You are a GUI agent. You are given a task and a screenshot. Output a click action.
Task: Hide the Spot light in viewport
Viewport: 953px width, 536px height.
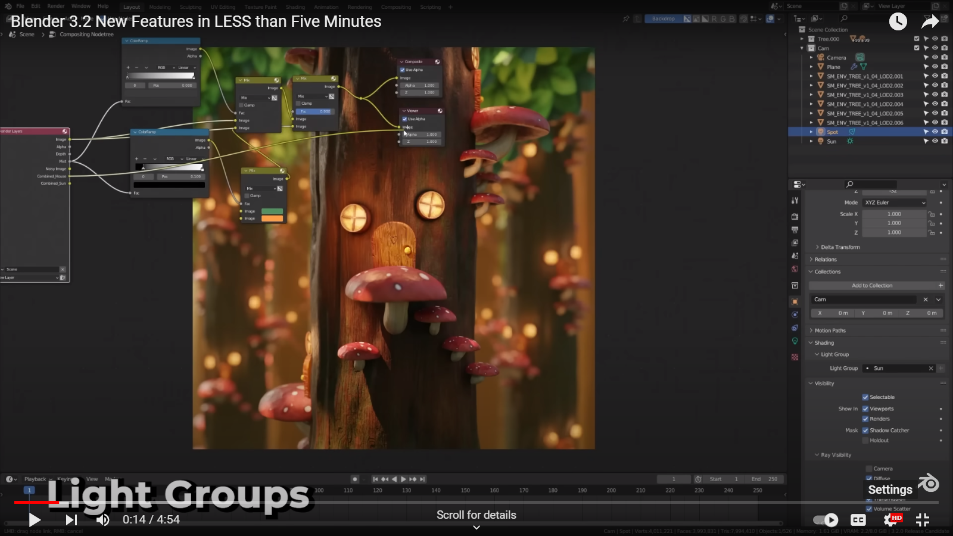pyautogui.click(x=935, y=132)
